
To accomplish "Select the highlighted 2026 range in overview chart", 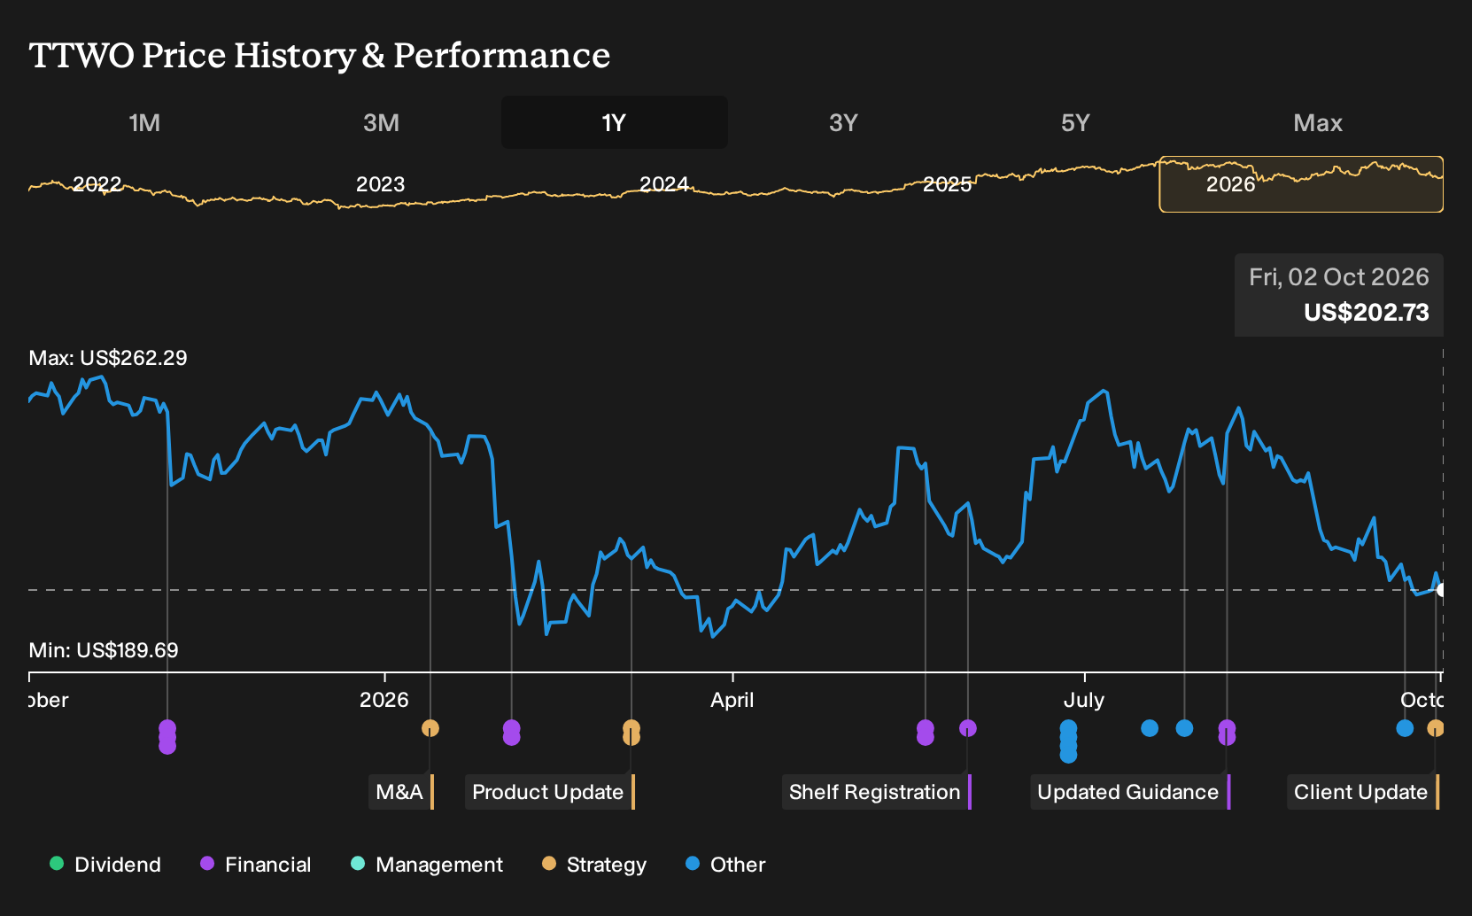I will [x=1301, y=184].
